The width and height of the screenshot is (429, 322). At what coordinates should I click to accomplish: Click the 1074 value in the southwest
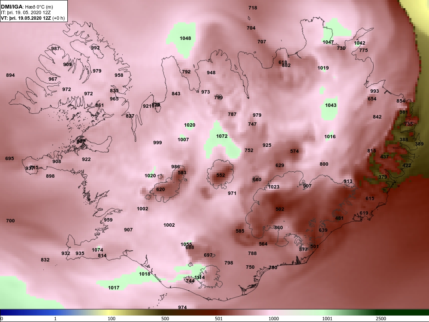(x=97, y=250)
